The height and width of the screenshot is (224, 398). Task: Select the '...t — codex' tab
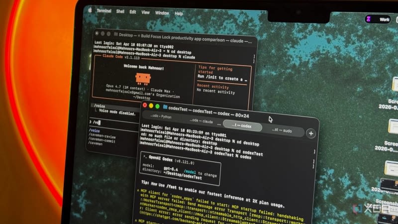(242, 126)
